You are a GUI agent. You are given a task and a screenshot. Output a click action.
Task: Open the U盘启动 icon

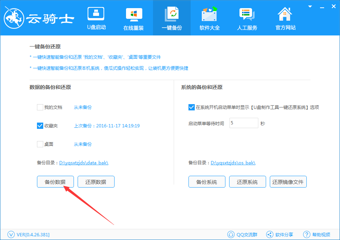pyautogui.click(x=96, y=13)
